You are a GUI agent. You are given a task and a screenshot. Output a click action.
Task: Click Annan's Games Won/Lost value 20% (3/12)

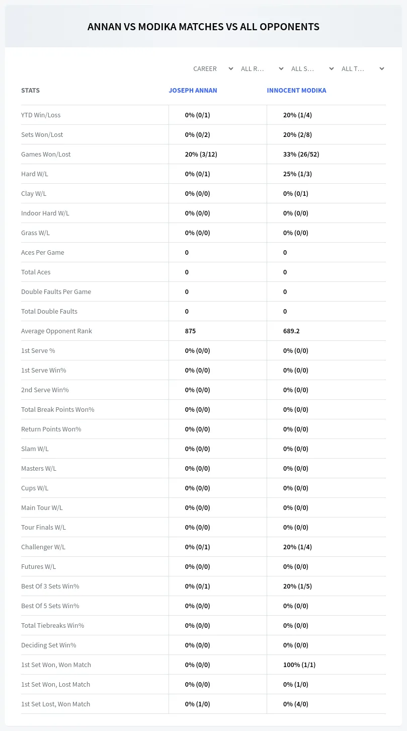tap(201, 154)
